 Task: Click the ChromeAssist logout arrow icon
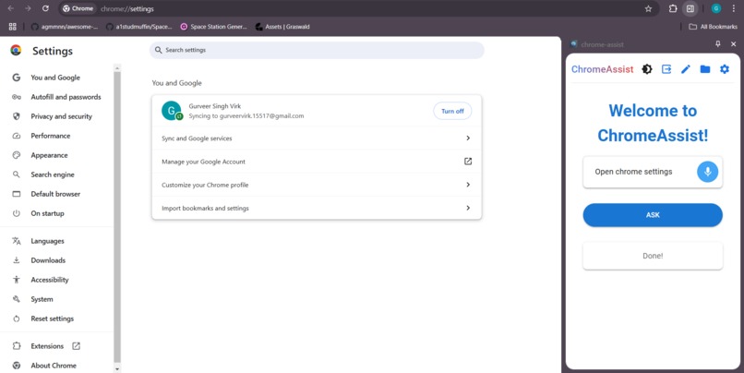(x=666, y=69)
